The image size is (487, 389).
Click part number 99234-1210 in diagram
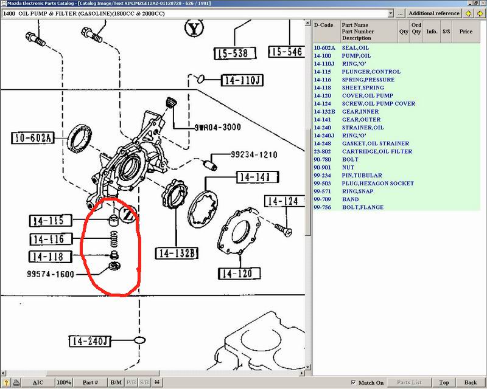tap(254, 154)
